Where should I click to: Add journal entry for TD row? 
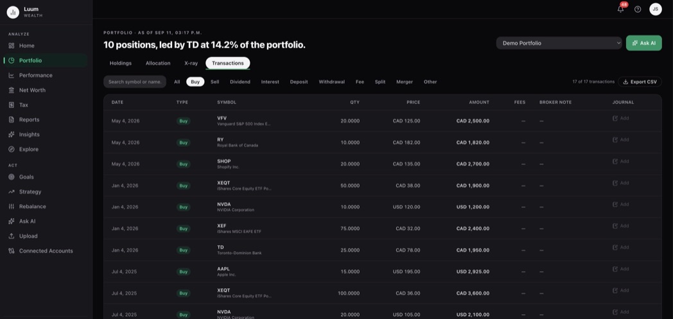coord(620,247)
